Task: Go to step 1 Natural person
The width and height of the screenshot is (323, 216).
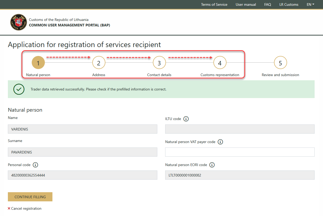Action: [x=38, y=63]
